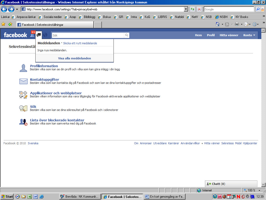Viewport: 266px width, 200px height.
Task: Click the Zoom level magnifier in status bar
Action: [245, 190]
